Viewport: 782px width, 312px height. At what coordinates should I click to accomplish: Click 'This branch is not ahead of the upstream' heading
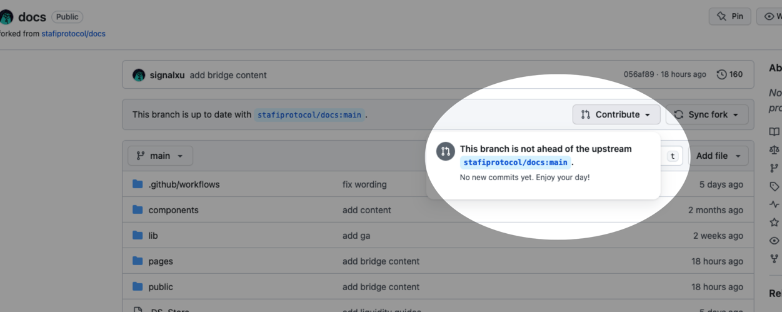point(546,149)
